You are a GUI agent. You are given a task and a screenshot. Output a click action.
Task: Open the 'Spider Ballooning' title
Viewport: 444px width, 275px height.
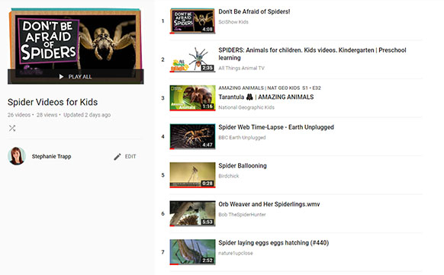tap(243, 165)
